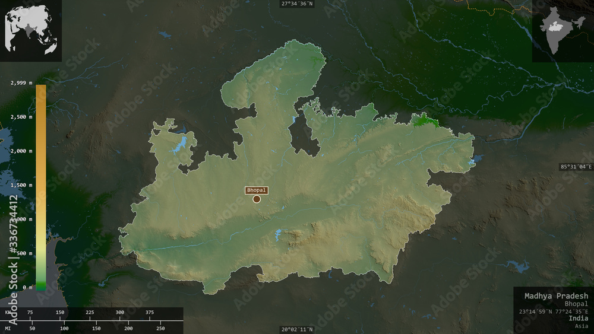Click the Adobe Stock ID watermark text
This screenshot has height=334, width=594.
[13, 260]
